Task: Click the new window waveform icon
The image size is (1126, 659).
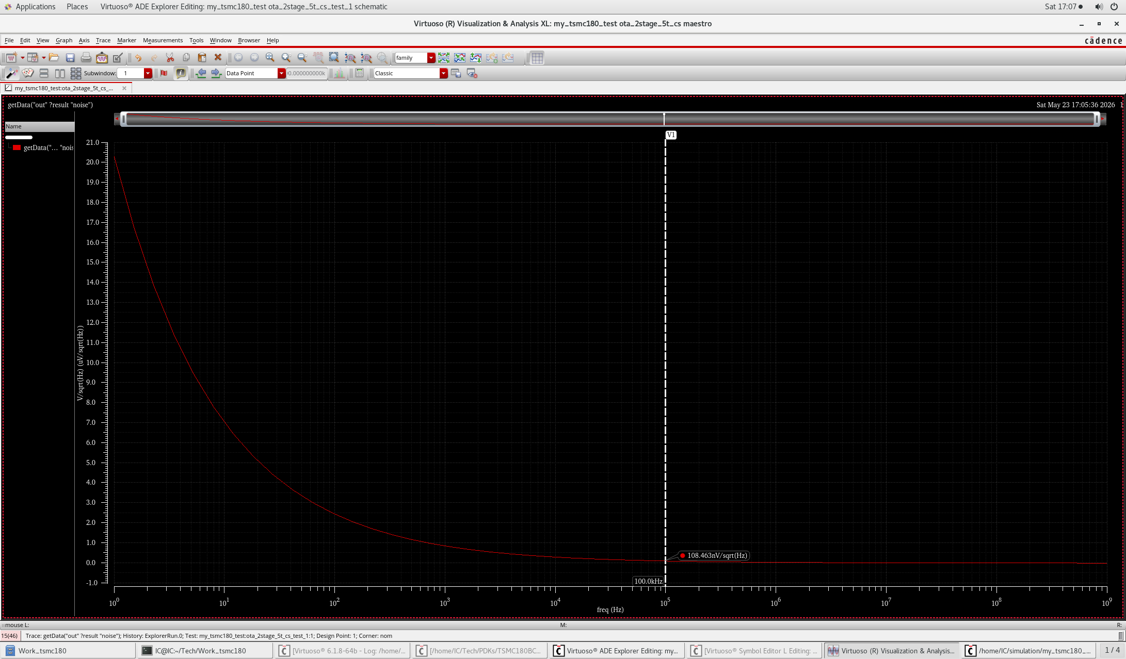Action: coord(11,58)
